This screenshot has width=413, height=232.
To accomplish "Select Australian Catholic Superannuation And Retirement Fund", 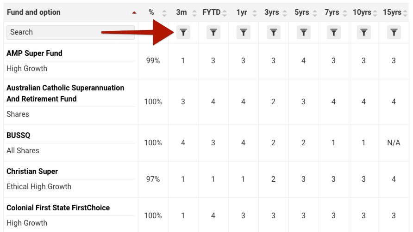I will pyautogui.click(x=65, y=93).
